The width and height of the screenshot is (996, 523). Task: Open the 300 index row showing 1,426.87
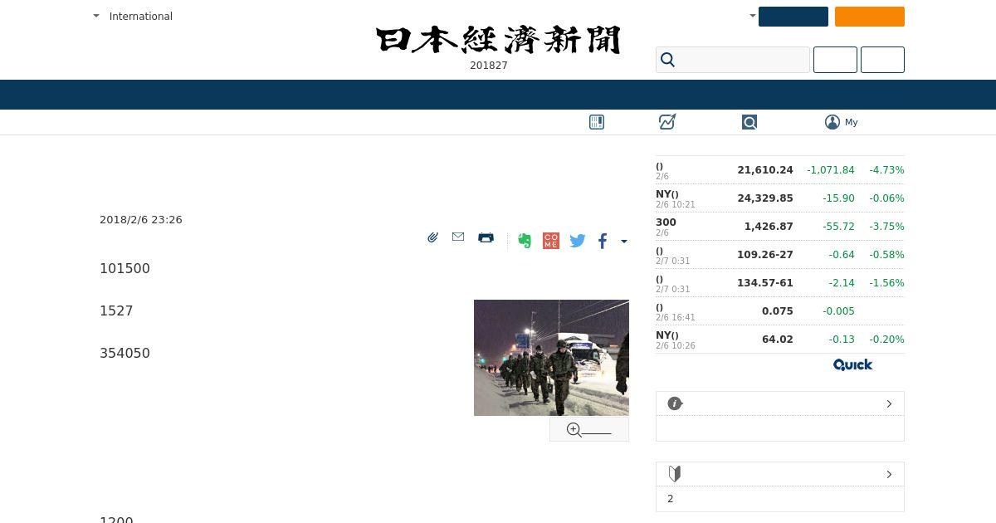780,227
